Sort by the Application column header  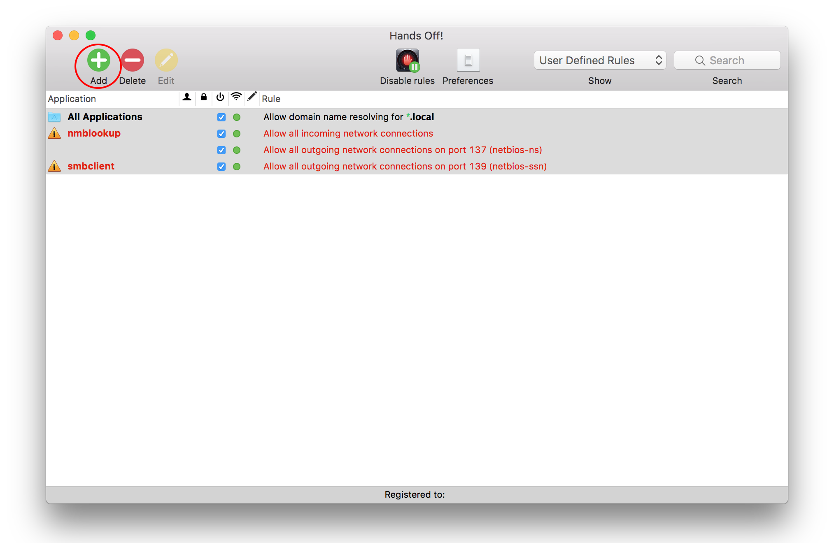[72, 99]
